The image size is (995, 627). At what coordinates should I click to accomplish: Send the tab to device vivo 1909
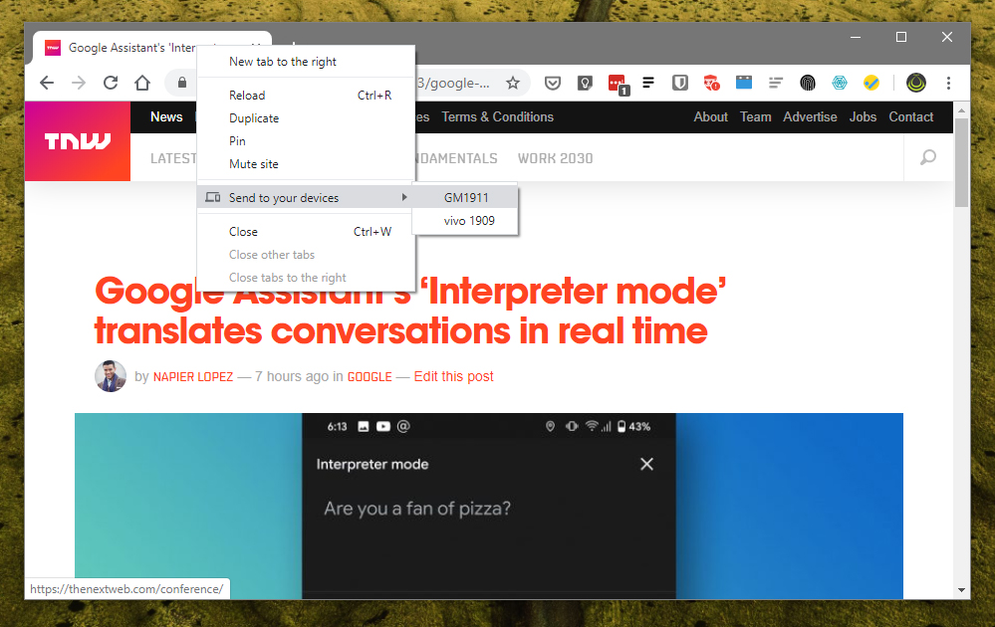pyautogui.click(x=465, y=221)
